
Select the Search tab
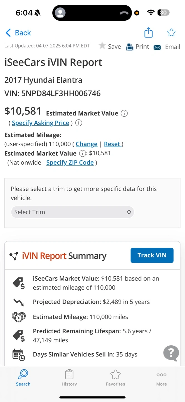23,378
